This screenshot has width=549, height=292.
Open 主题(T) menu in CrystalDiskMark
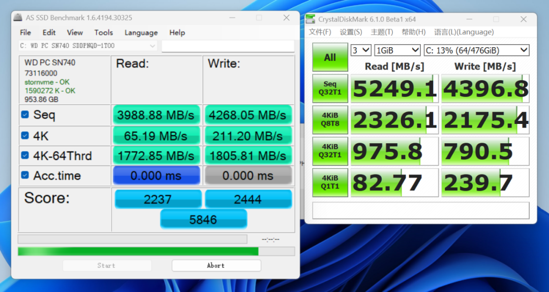pos(382,32)
